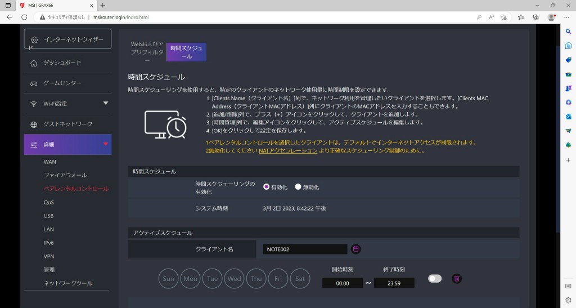The width and height of the screenshot is (576, 308).
Task: Open the Collections icon in toolbar
Action: click(535, 17)
